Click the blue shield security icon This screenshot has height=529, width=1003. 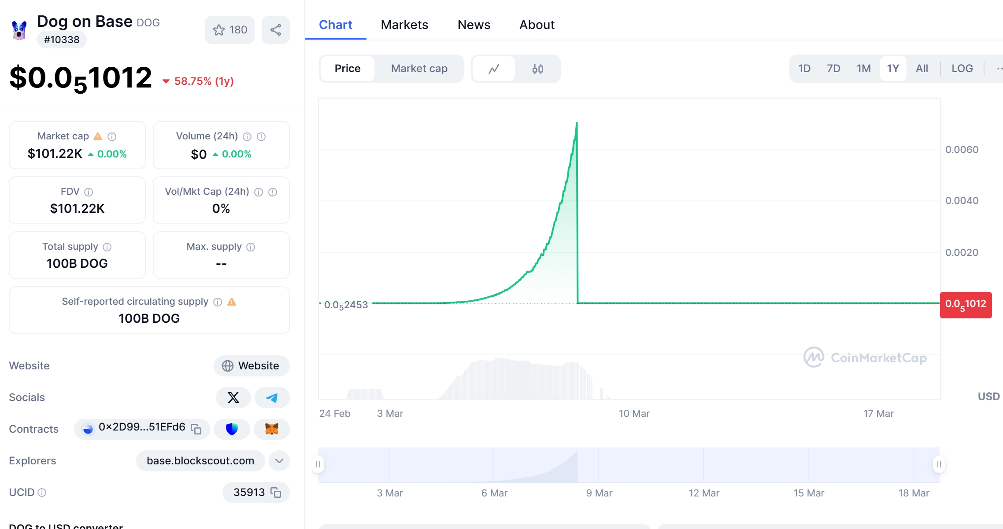pyautogui.click(x=232, y=429)
